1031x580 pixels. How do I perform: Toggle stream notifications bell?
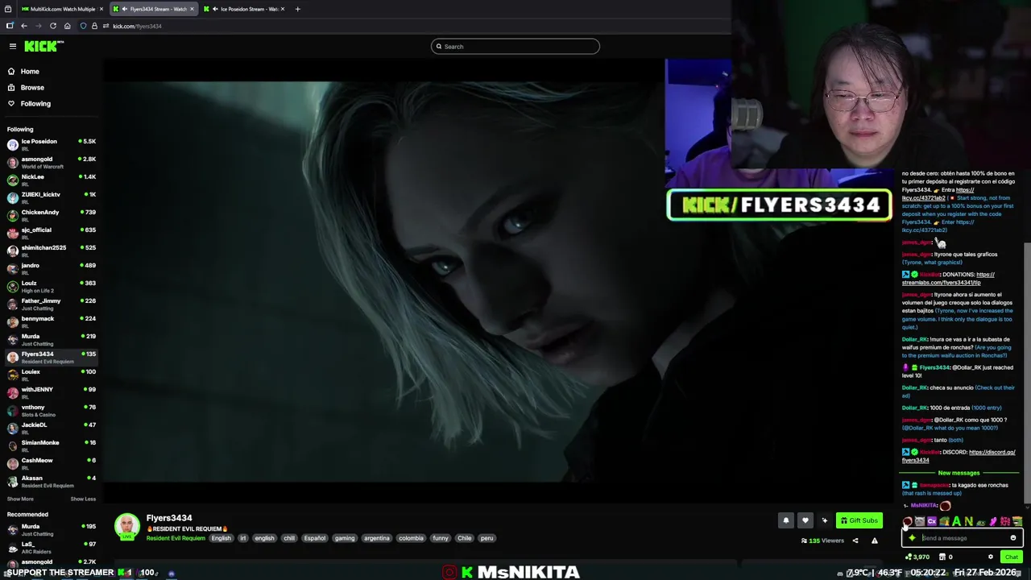(786, 520)
